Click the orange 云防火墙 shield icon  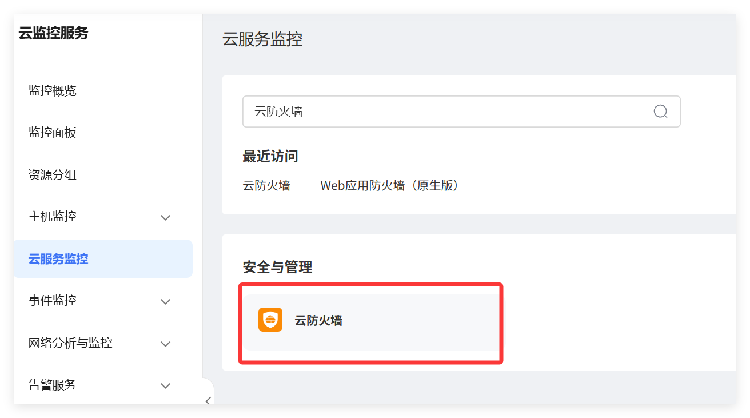tap(270, 320)
